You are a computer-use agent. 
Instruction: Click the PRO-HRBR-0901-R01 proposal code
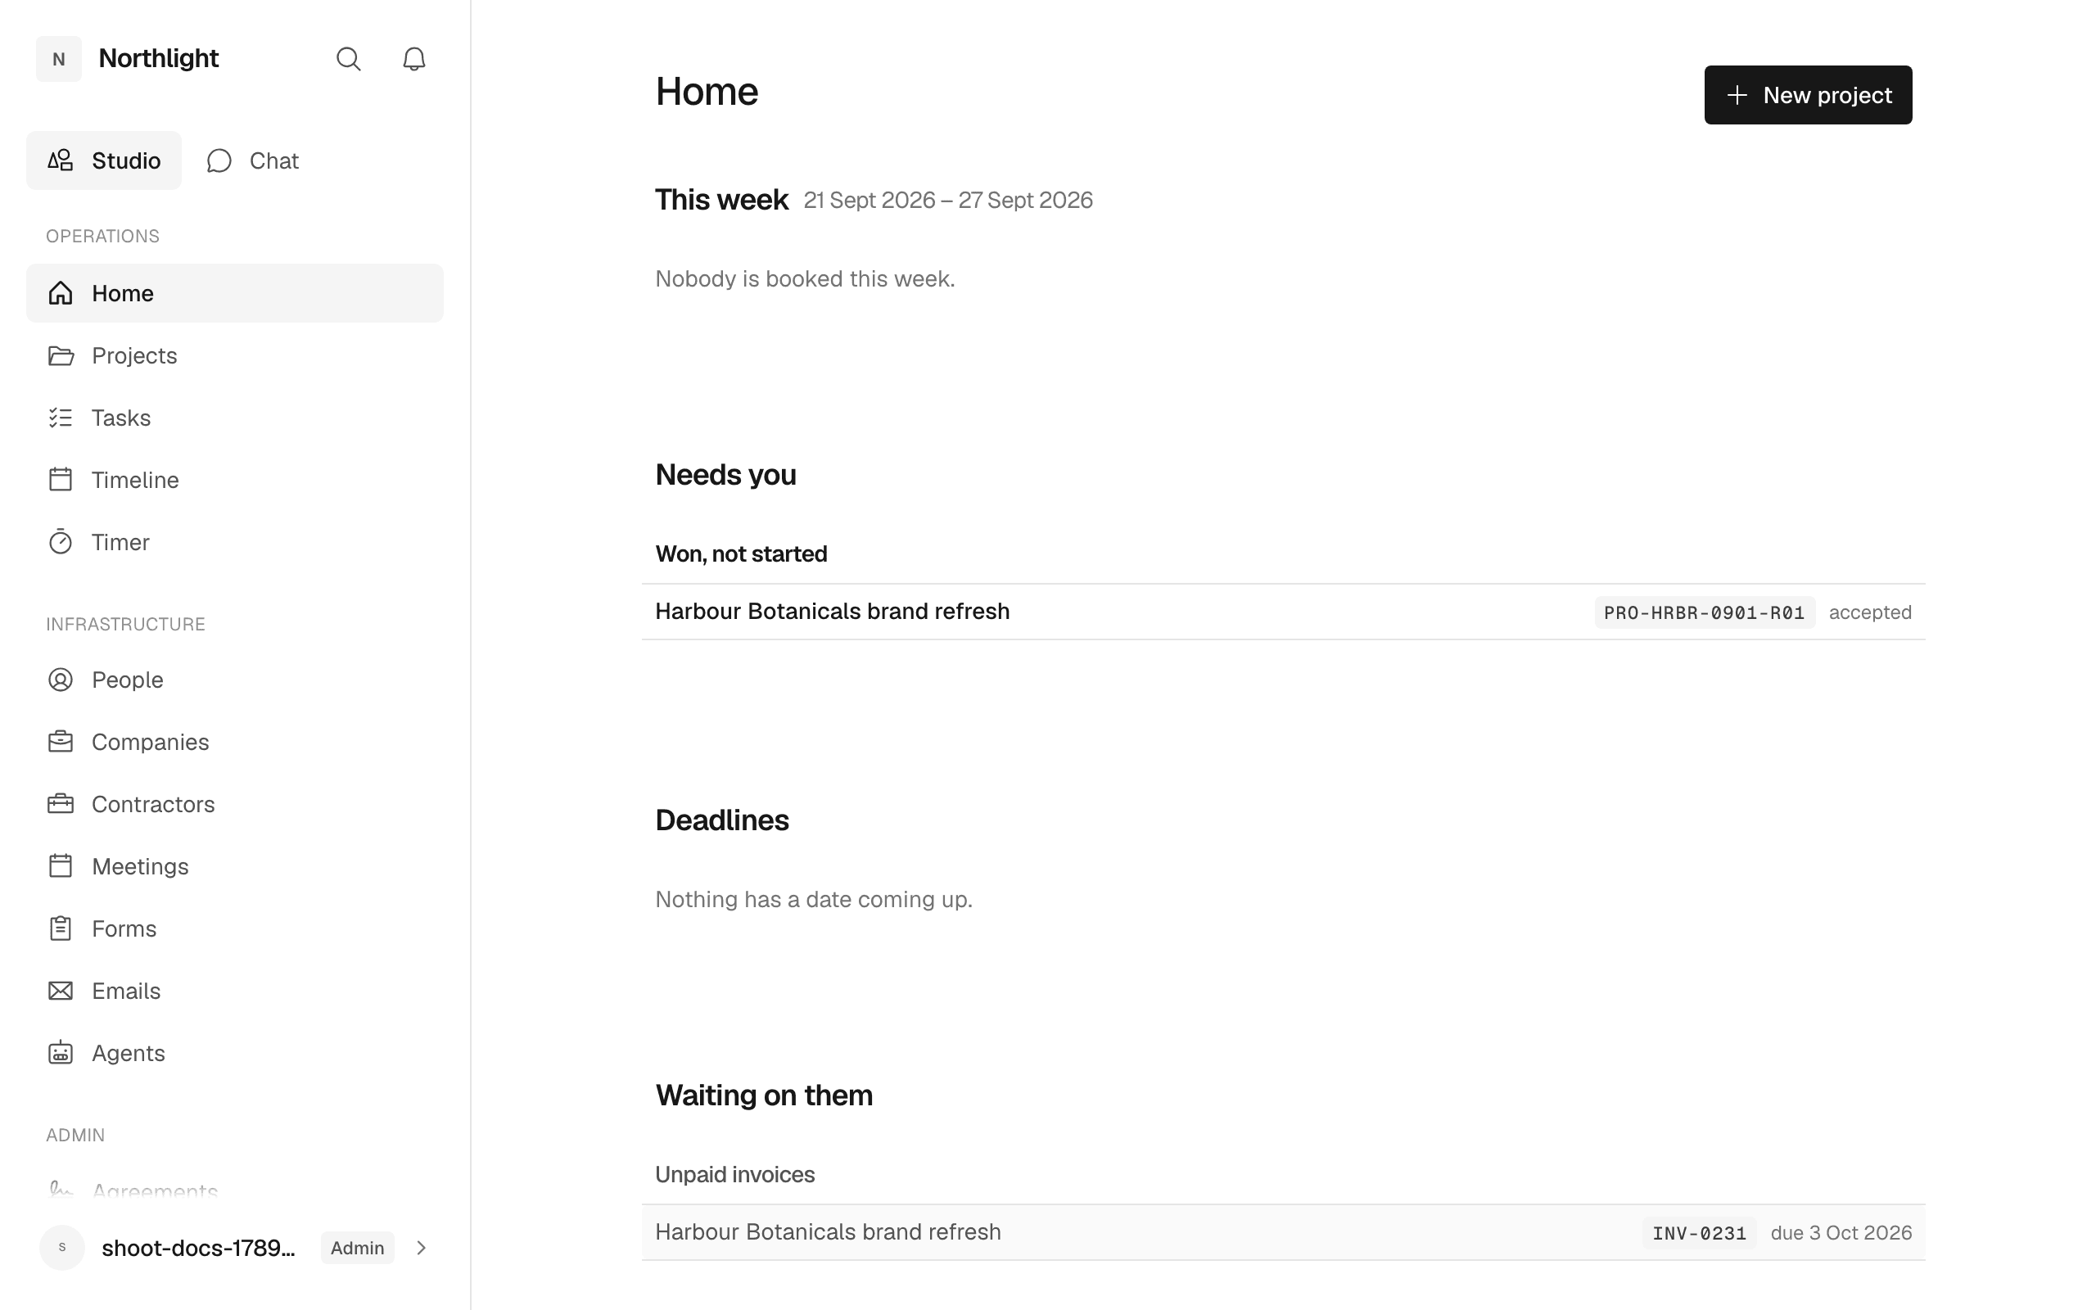coord(1704,612)
